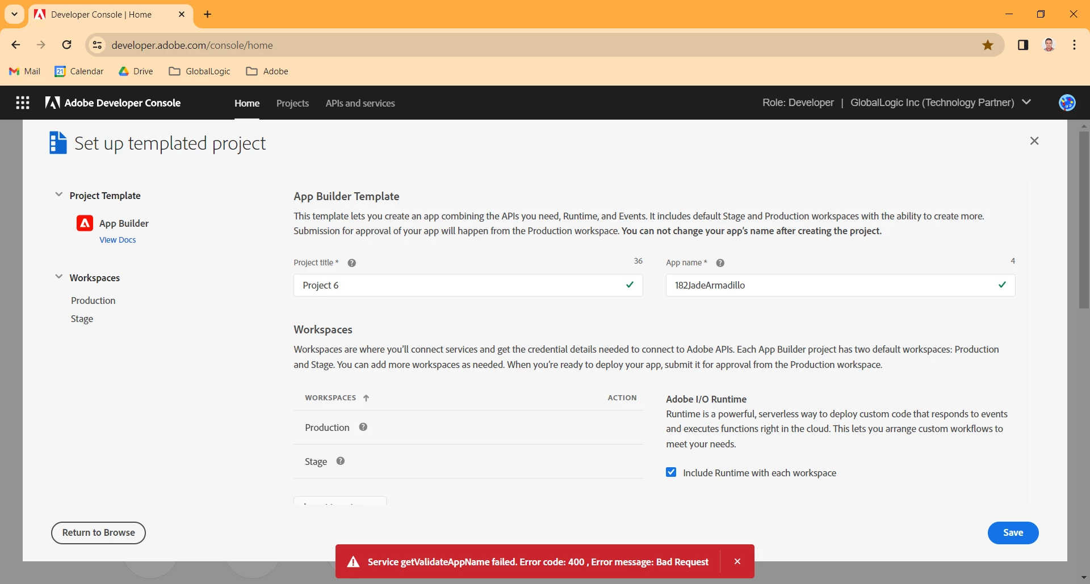Go forward in browser history
Viewport: 1090px width, 584px height.
tap(41, 45)
